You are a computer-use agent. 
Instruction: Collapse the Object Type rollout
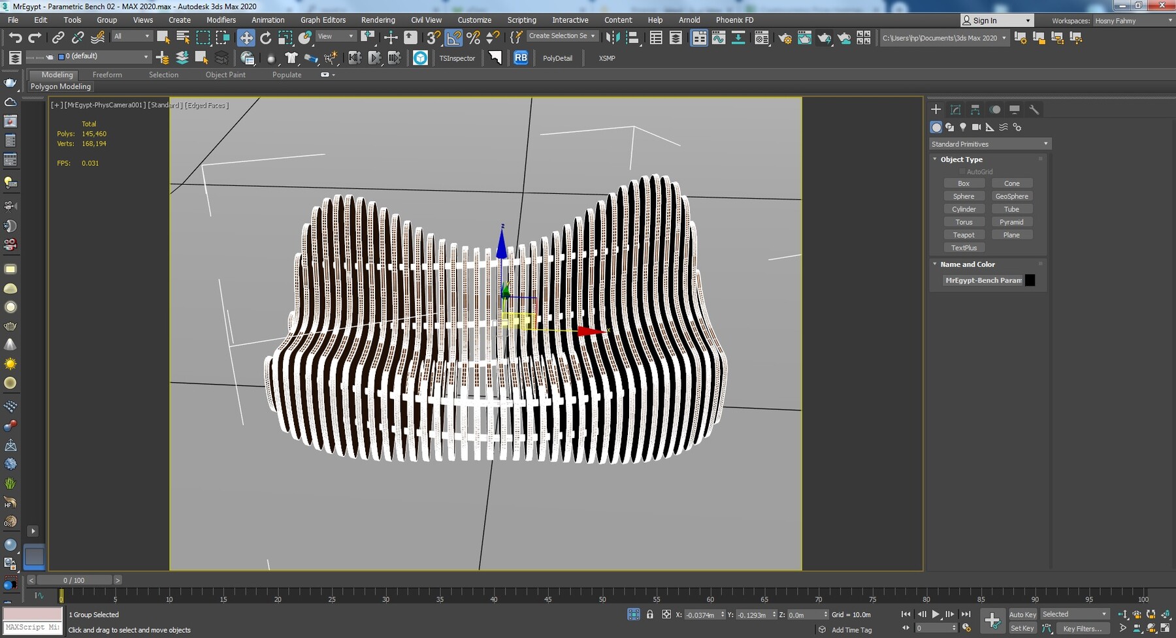tap(961, 159)
